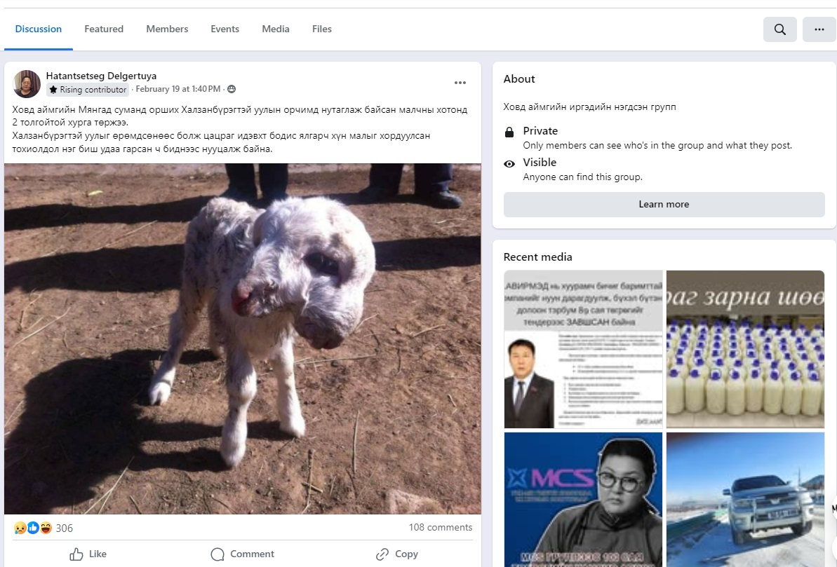The height and width of the screenshot is (567, 837).
Task: Click the post text starting 'Ховд аймгийн Мянгад суманд'
Action: click(240, 129)
